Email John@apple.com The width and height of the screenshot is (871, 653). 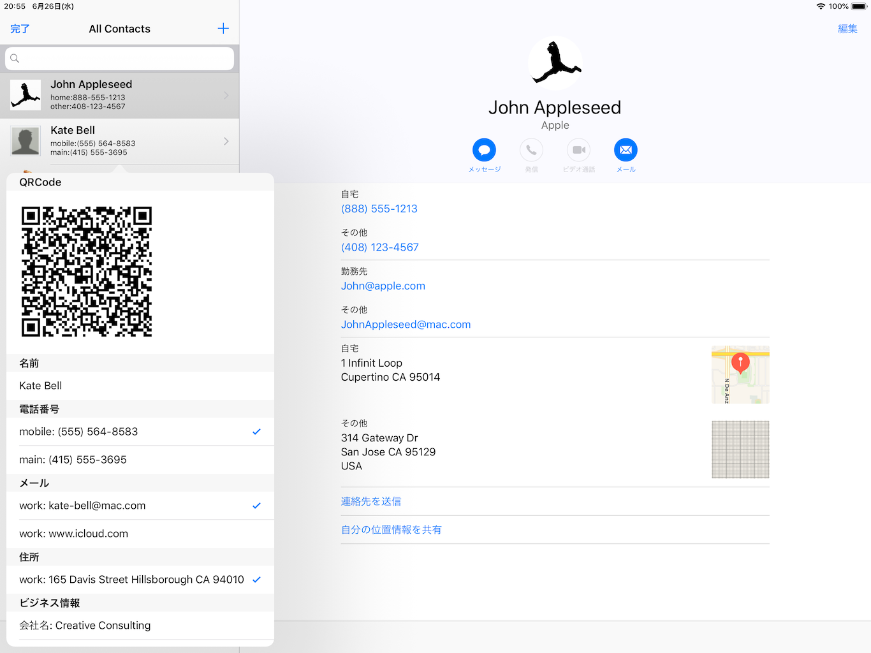coord(383,286)
